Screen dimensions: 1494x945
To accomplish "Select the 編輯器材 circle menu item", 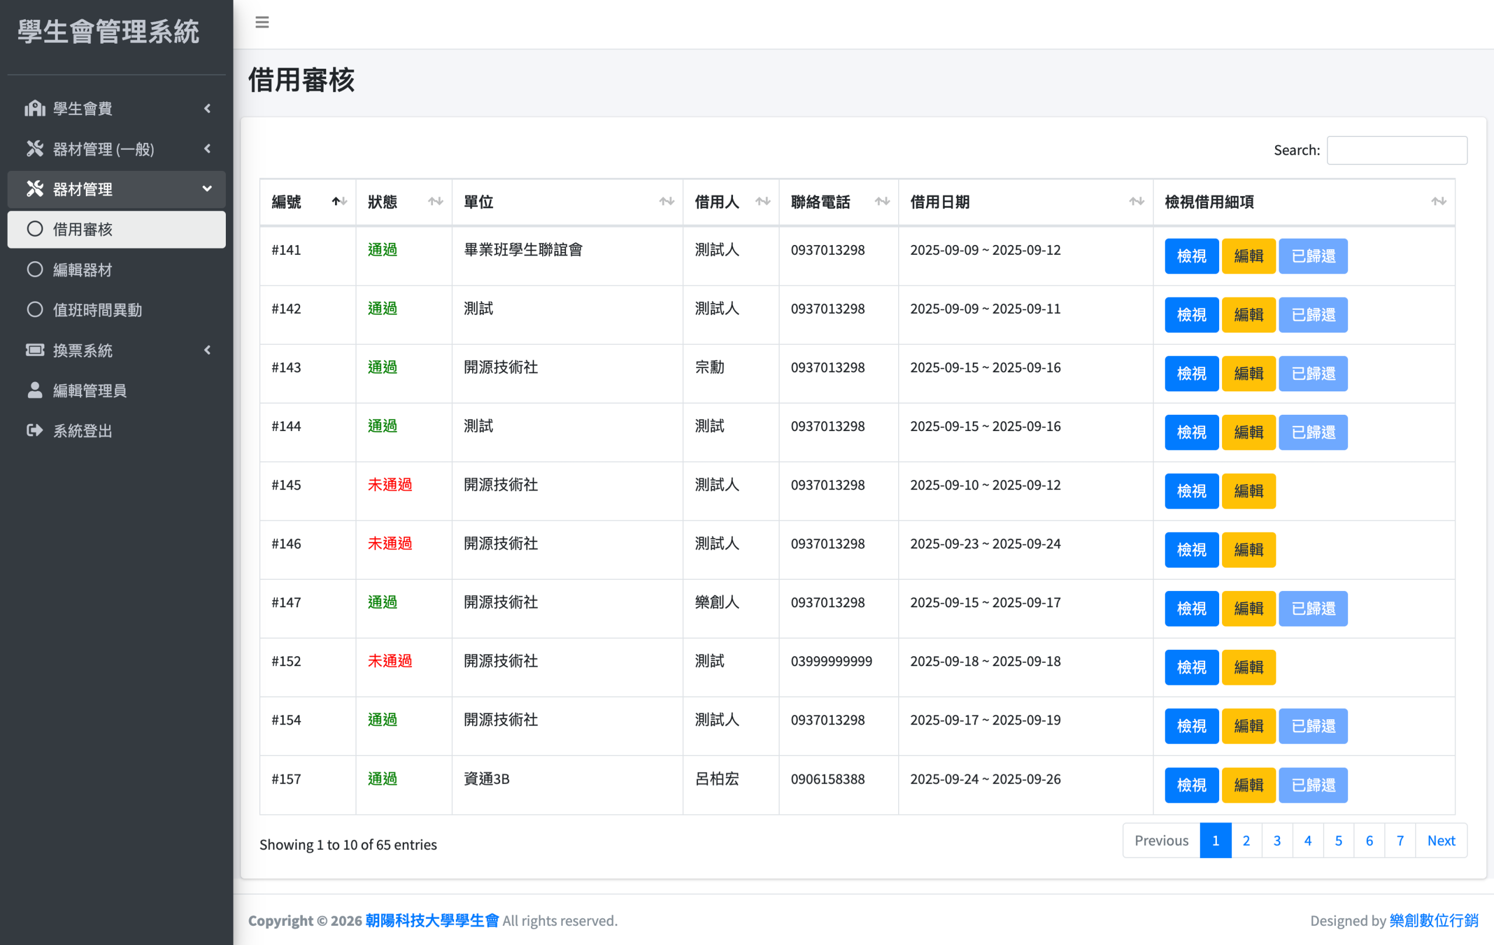I will [35, 269].
